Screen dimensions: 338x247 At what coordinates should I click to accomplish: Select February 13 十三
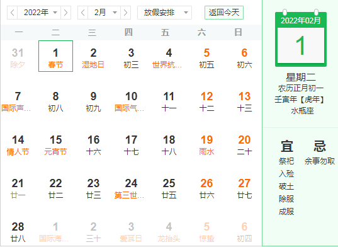[x=244, y=102]
